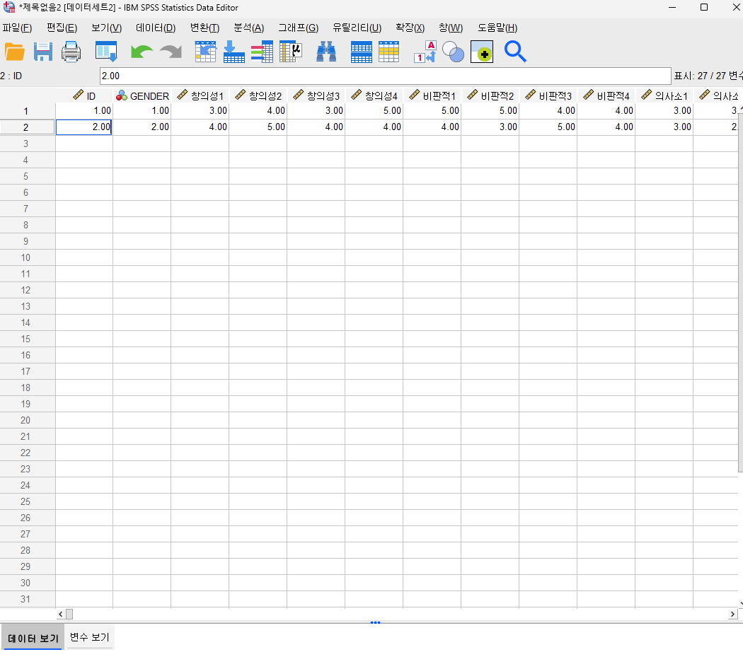Screen dimensions: 743x652
Task: Show all variables plus icon
Action: tap(482, 52)
